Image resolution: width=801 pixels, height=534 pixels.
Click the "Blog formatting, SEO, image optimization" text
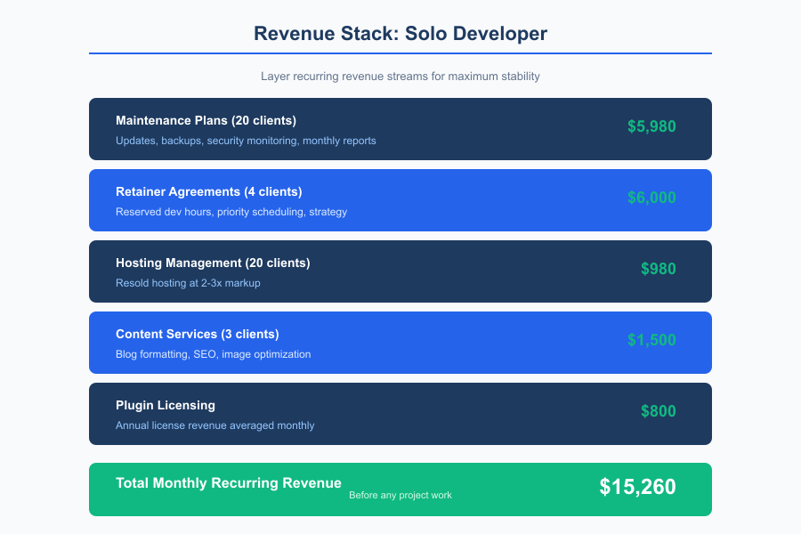pyautogui.click(x=214, y=354)
